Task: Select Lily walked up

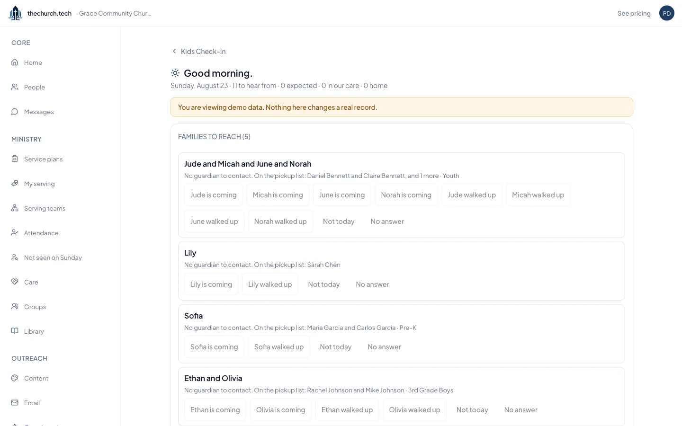Action: (270, 284)
